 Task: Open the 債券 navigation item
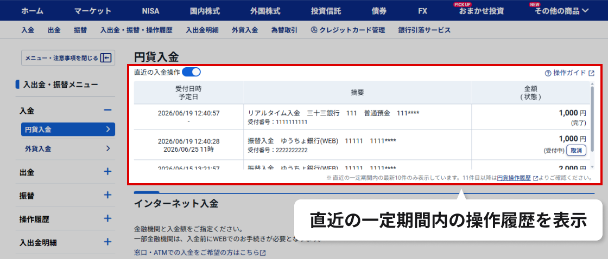379,11
